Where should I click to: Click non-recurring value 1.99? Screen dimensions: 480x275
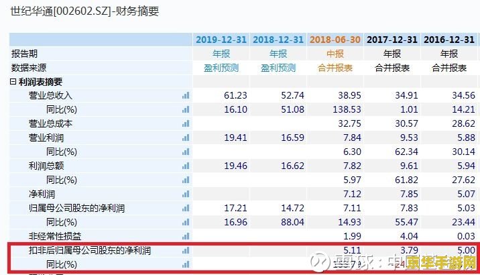click(x=352, y=236)
